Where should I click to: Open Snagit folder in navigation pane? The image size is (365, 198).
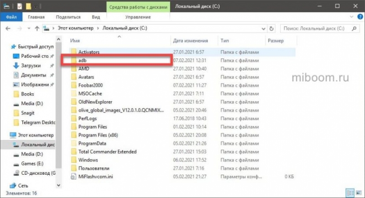27,113
